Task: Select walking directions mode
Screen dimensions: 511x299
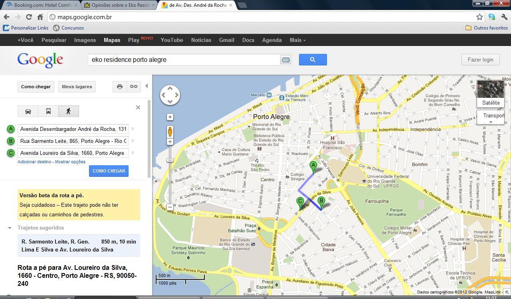Action: (x=68, y=111)
